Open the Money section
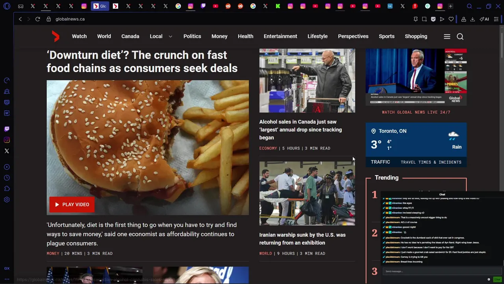 (x=219, y=36)
